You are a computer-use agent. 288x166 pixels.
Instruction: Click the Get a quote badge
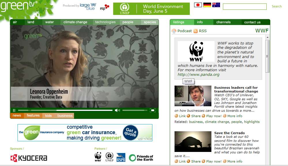[x=130, y=133]
